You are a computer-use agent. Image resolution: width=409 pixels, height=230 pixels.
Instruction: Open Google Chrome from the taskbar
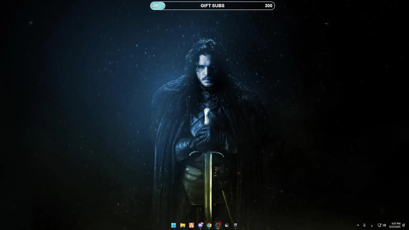(x=209, y=225)
